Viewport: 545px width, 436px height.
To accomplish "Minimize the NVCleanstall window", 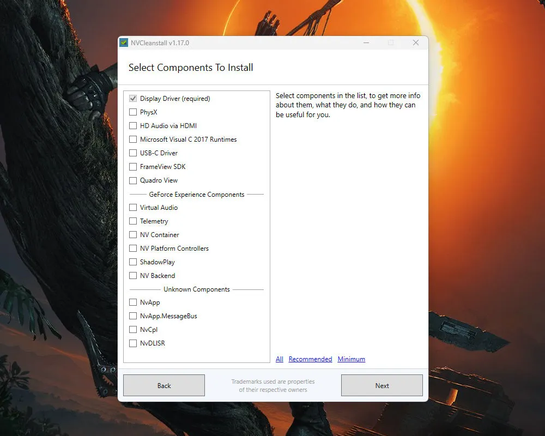I will (x=366, y=43).
